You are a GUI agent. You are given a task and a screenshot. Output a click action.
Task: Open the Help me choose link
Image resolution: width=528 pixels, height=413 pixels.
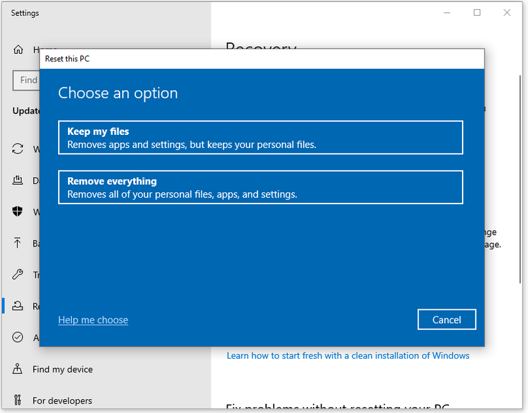point(93,320)
